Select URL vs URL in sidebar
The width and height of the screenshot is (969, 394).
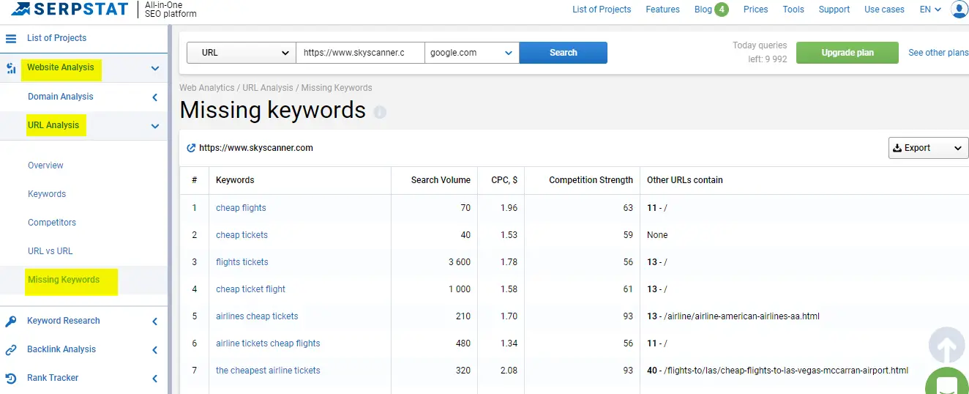point(50,251)
